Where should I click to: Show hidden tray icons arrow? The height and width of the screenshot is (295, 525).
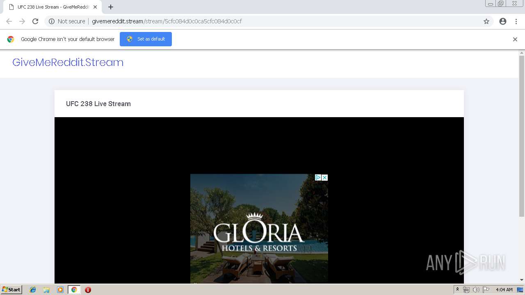(457, 290)
